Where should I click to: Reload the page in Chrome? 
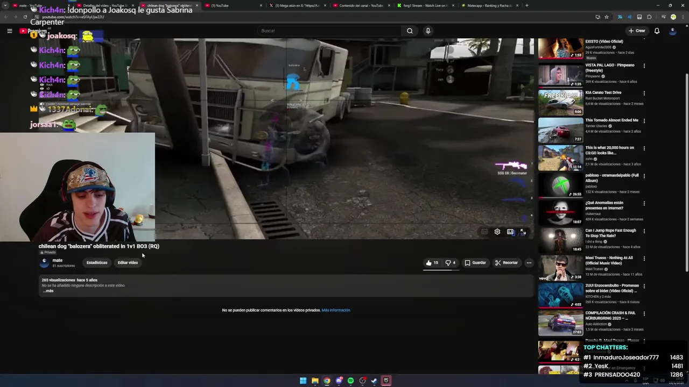tap(25, 17)
